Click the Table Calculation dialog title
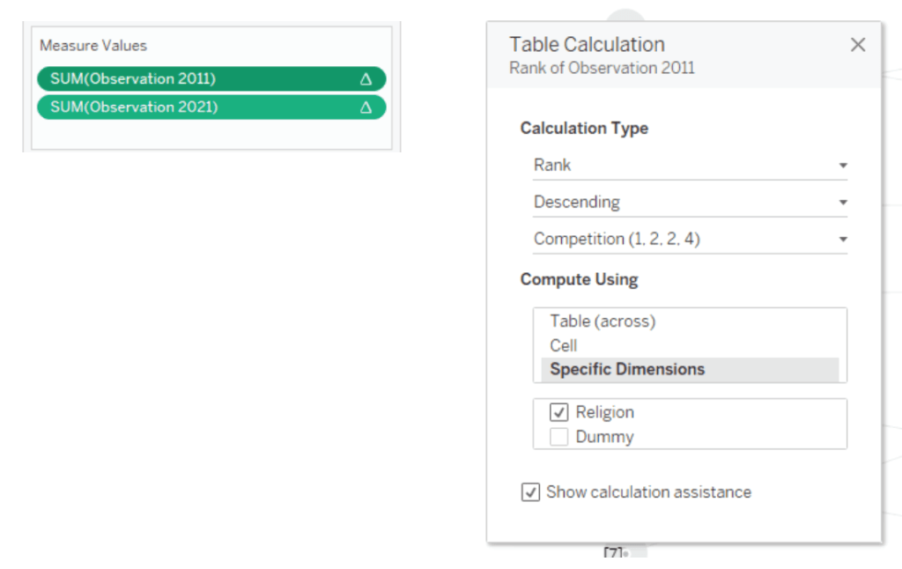This screenshot has width=902, height=569. click(x=587, y=45)
